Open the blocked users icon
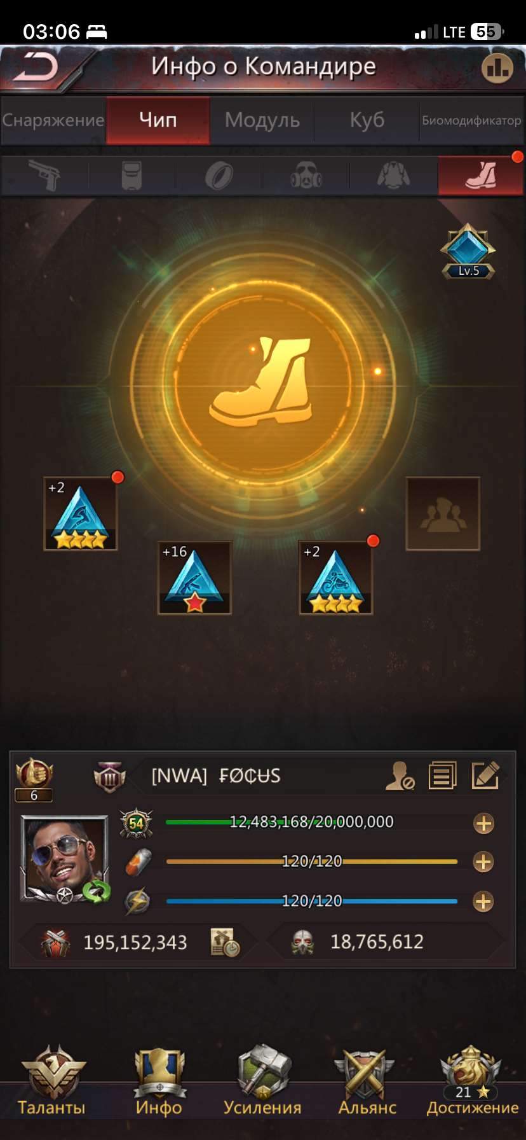 coord(400,775)
